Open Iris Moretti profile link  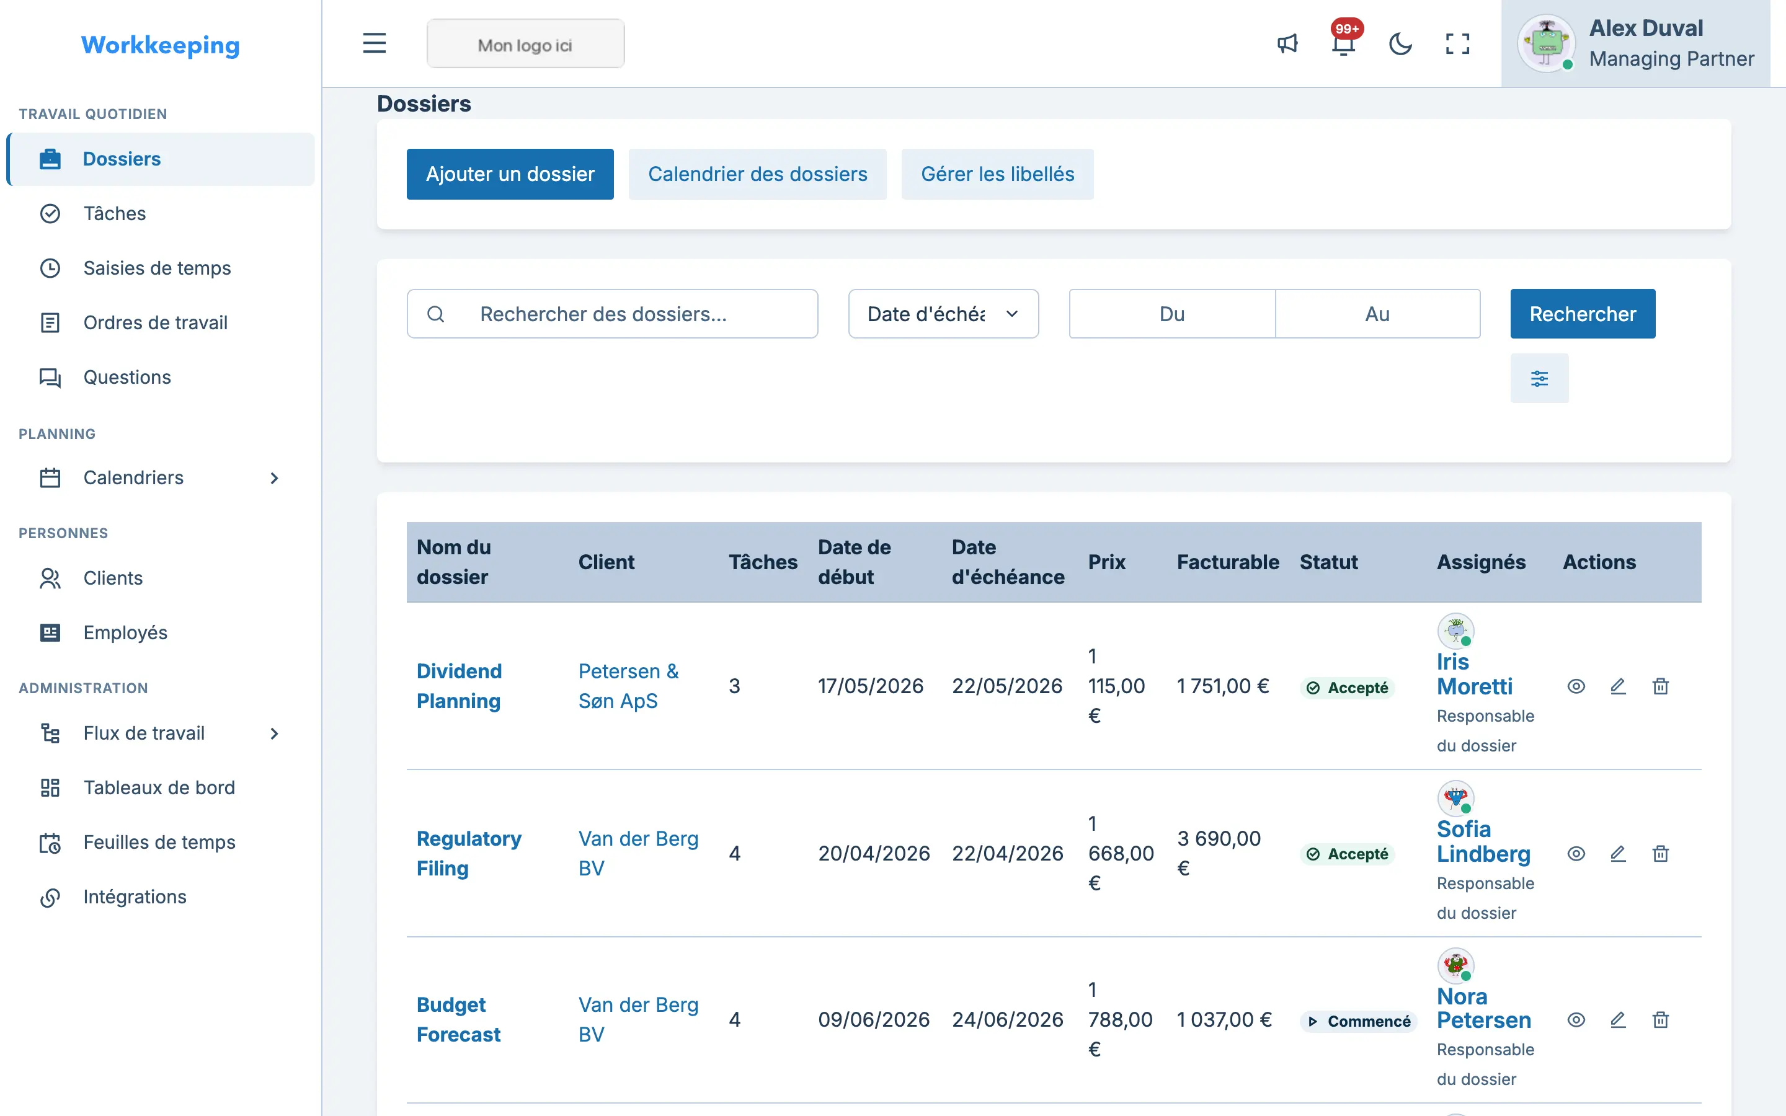point(1475,674)
